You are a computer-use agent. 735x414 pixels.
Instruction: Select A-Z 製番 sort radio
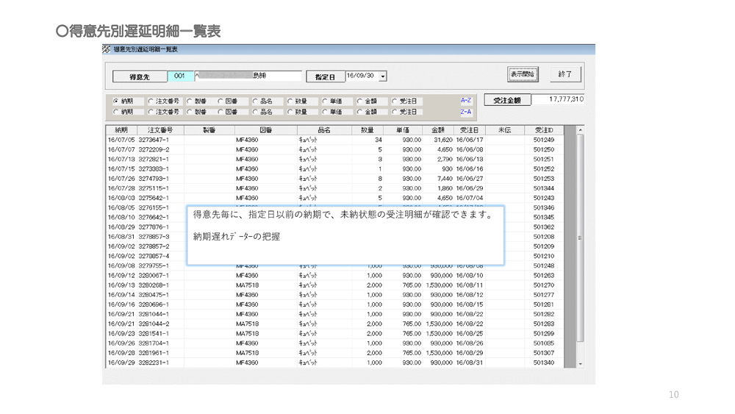pos(190,101)
